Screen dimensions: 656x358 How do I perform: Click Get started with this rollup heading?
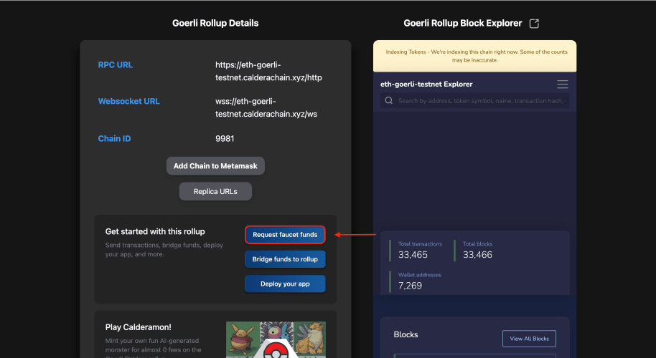(x=155, y=231)
